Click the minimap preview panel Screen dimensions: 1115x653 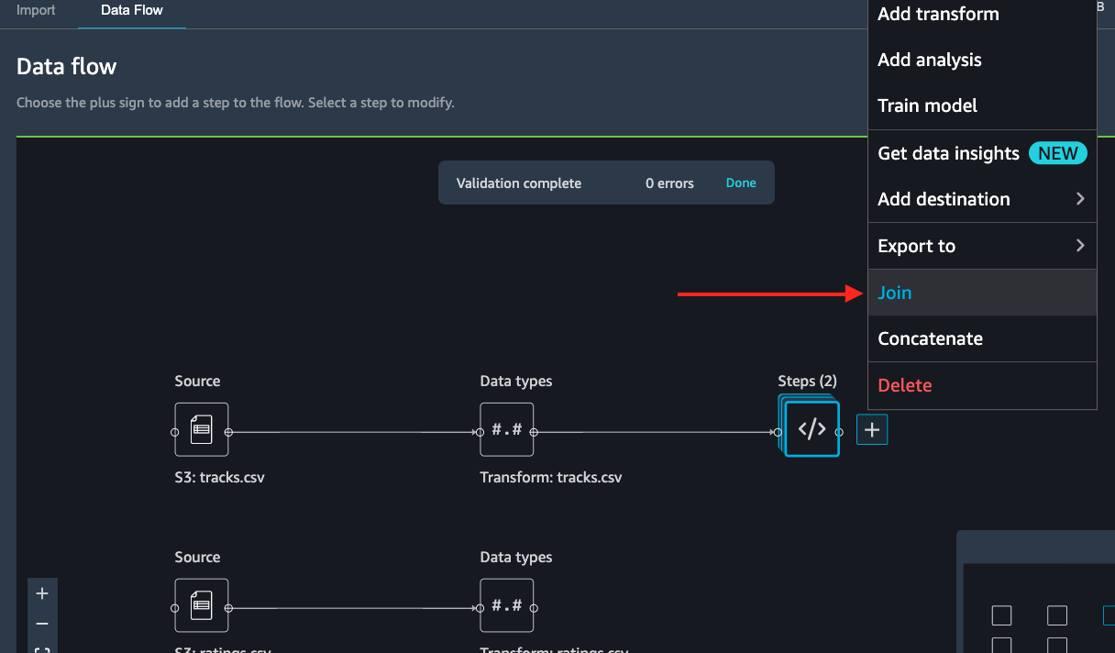1036,592
